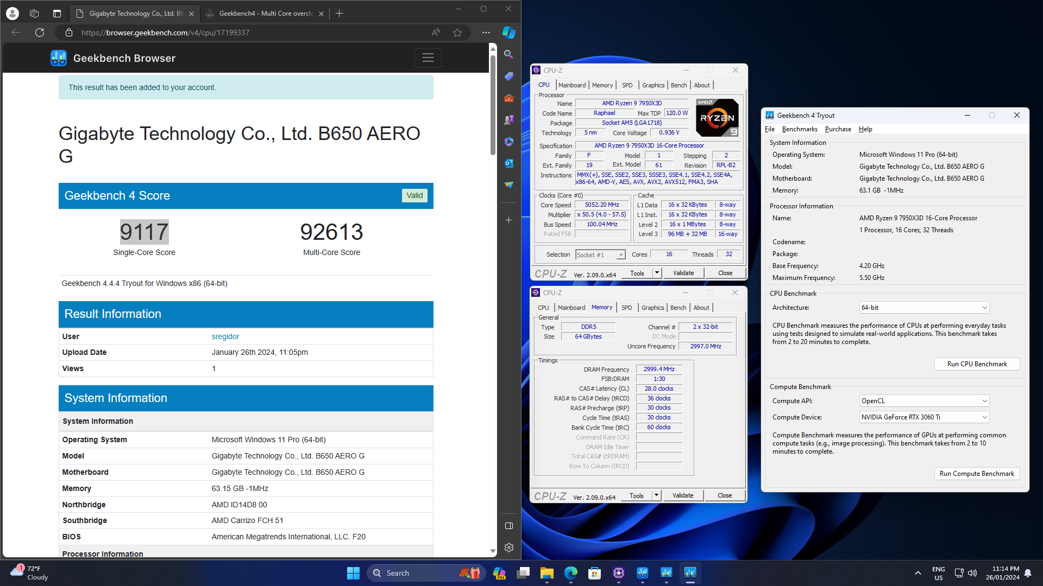Open Windows Start menu
This screenshot has height=586, width=1043.
pyautogui.click(x=353, y=573)
